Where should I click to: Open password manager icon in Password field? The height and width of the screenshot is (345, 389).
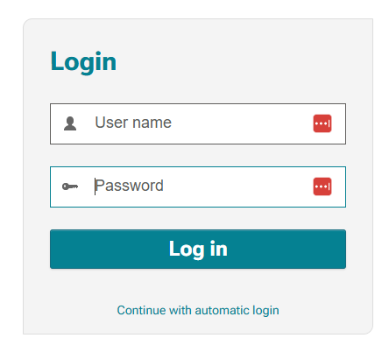pyautogui.click(x=322, y=187)
